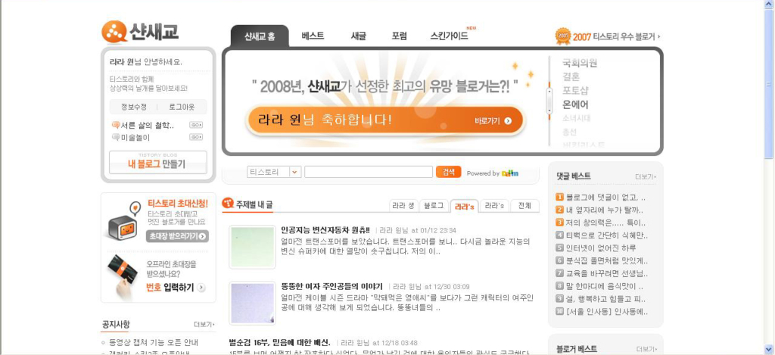Click the 초대장 받으러가기 button
The height and width of the screenshot is (355, 775).
click(177, 236)
